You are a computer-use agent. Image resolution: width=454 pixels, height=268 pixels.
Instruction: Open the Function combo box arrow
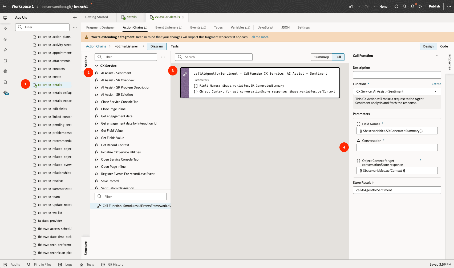tap(436, 91)
